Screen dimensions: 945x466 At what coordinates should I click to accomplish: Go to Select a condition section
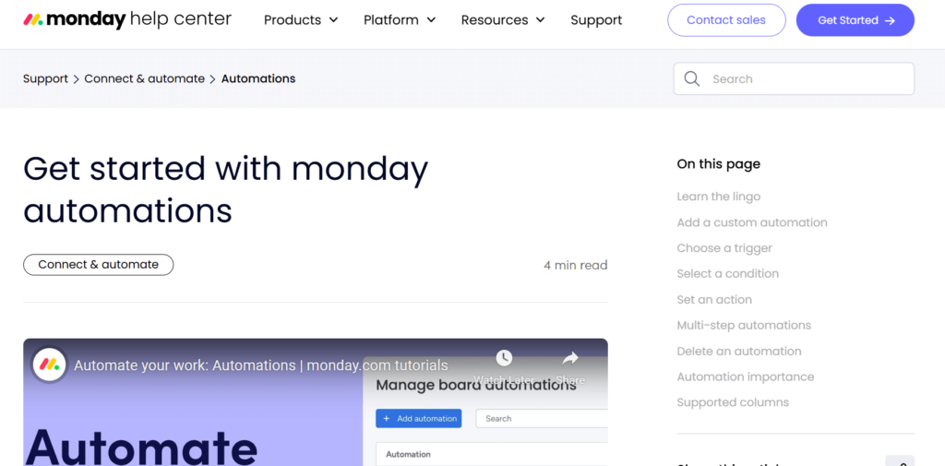click(727, 274)
